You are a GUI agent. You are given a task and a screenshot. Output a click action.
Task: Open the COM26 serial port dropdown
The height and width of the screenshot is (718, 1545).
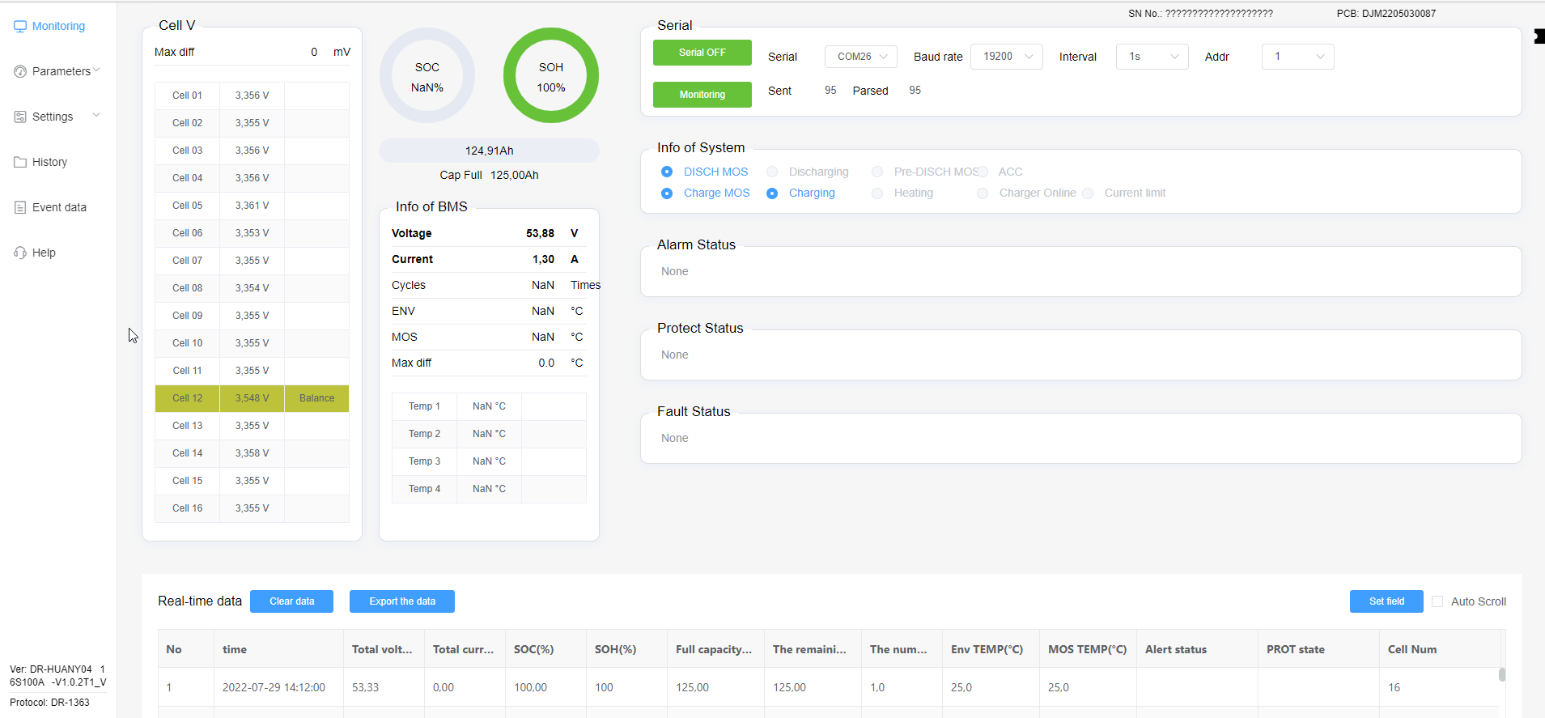(861, 57)
